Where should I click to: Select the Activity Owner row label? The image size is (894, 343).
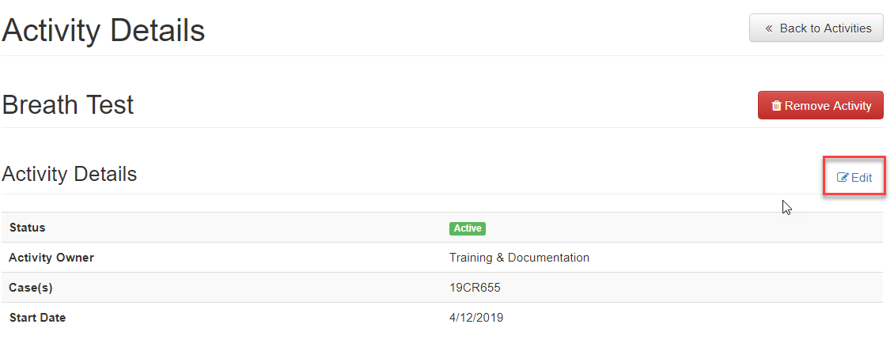[x=51, y=258]
